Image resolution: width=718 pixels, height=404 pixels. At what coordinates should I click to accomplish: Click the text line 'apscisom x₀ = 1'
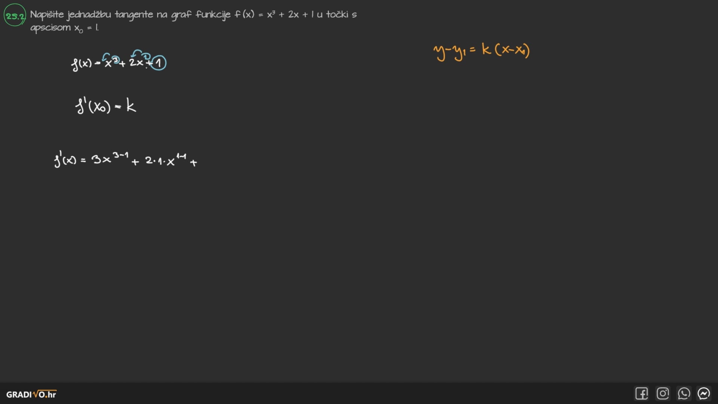(64, 28)
